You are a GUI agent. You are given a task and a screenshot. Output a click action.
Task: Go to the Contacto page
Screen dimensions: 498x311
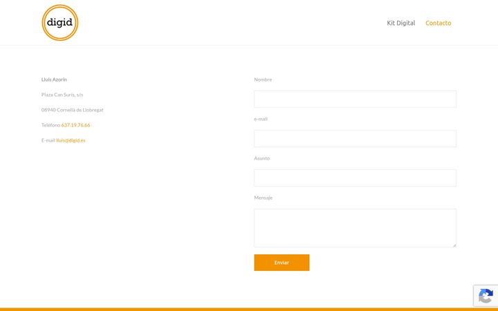tap(438, 23)
